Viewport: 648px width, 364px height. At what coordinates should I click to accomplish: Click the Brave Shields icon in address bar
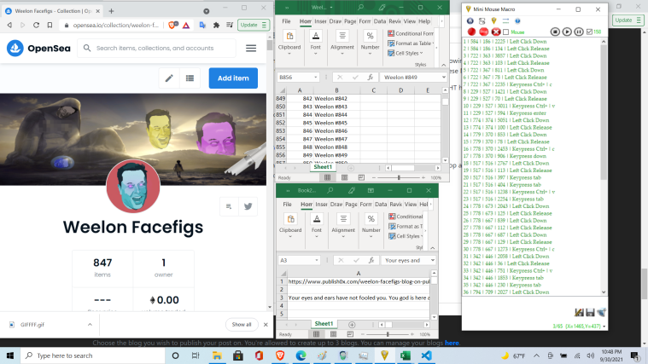coord(172,26)
